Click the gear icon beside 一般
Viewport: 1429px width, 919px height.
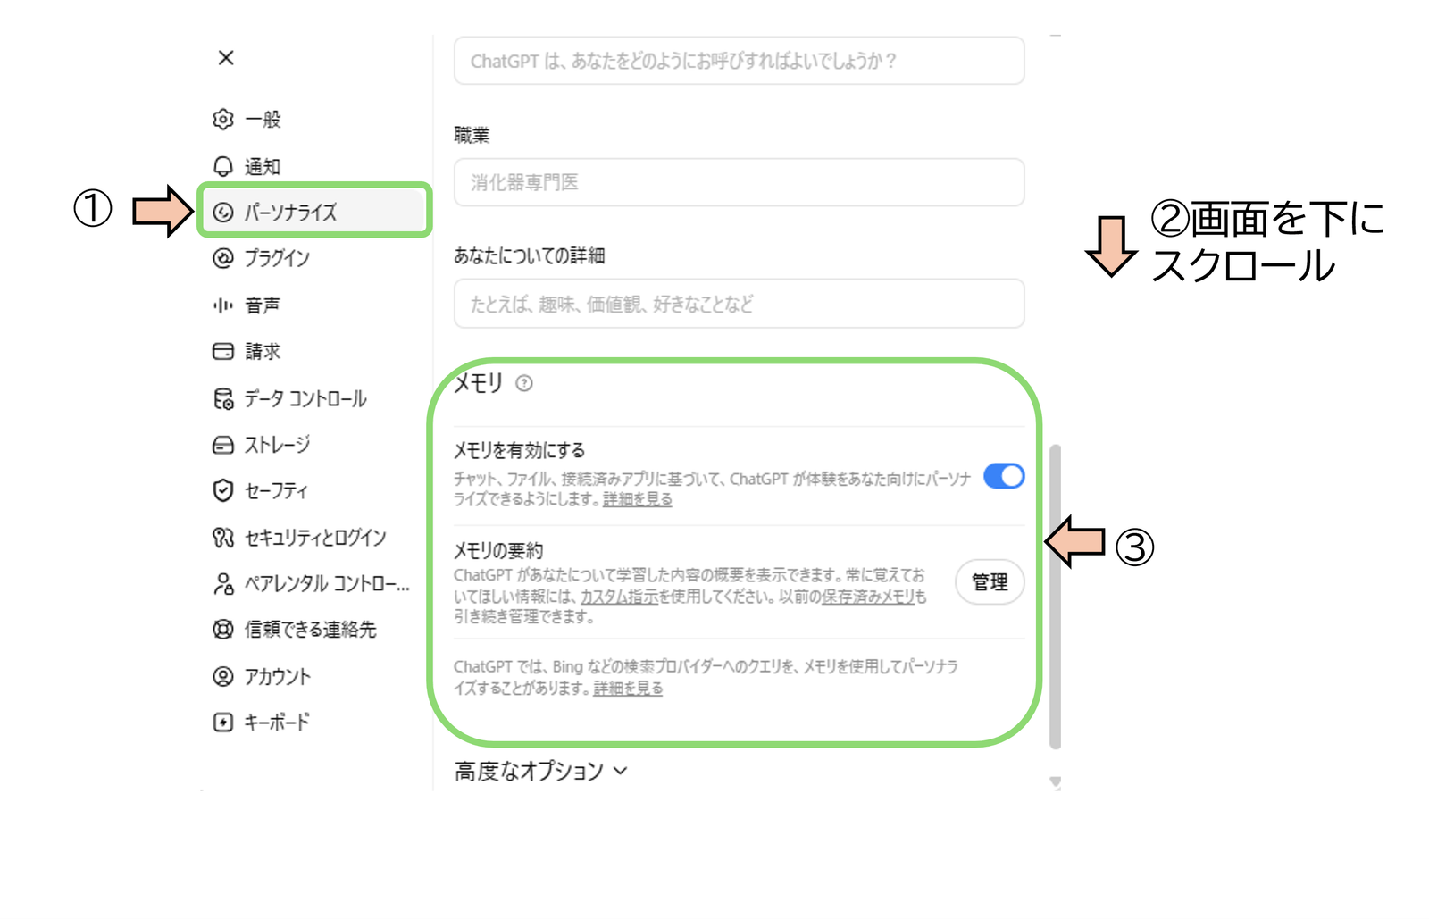coord(223,120)
